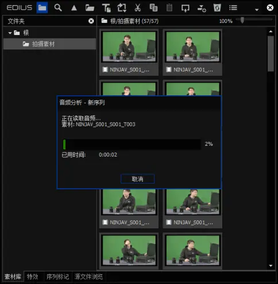Click the copy icon in bin toolbar
The image size is (278, 284).
pos(153,7)
